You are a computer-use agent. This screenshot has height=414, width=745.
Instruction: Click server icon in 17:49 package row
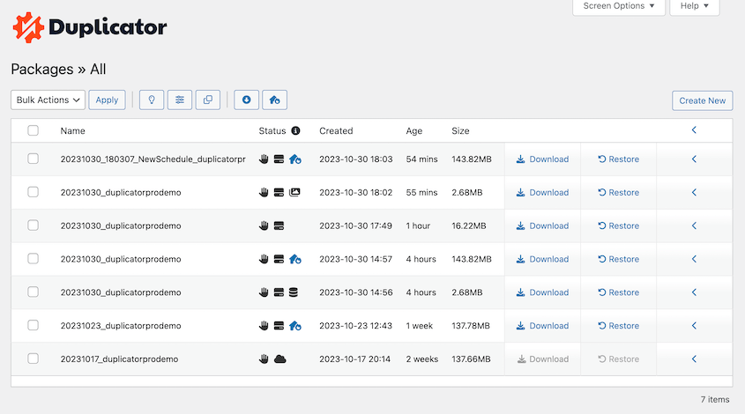click(x=279, y=225)
